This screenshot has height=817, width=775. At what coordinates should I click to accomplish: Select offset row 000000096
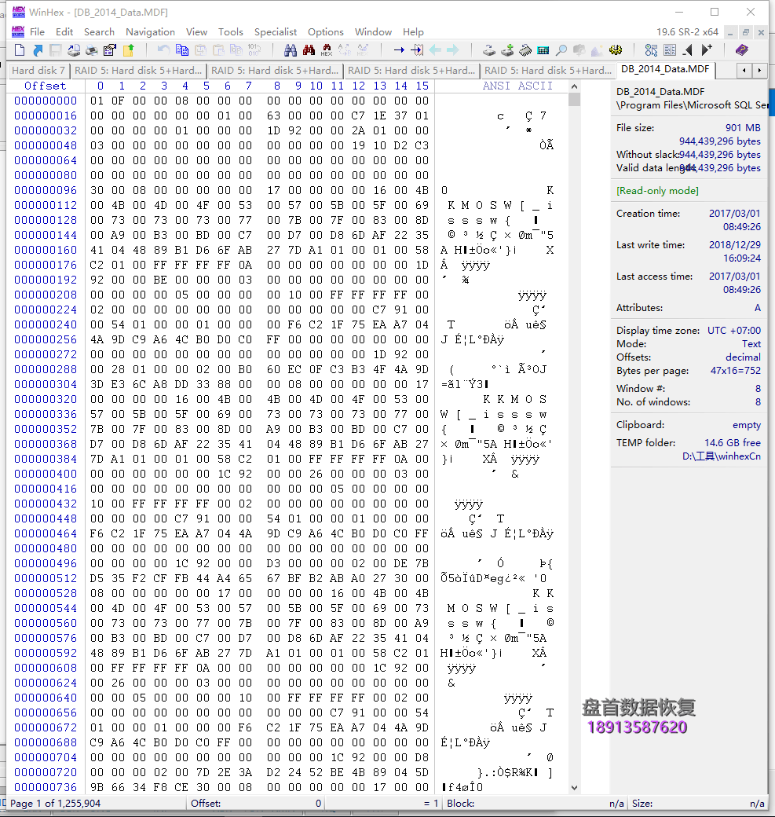pyautogui.click(x=46, y=191)
